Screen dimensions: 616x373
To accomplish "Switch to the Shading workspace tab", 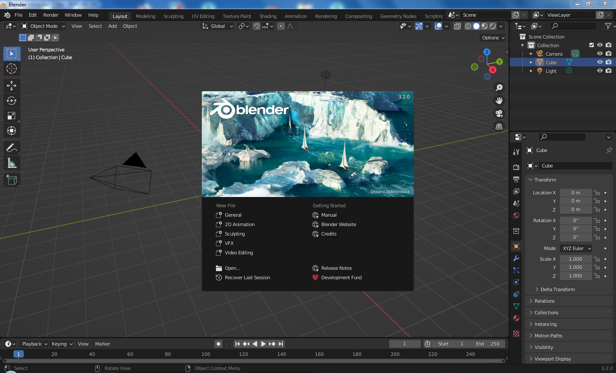I will pyautogui.click(x=268, y=16).
